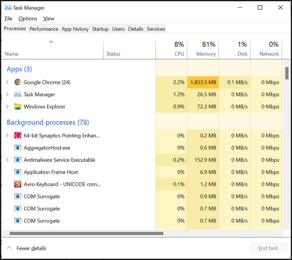Screen dimensions: 292x260
Task: Select the Google Chrome (24) row
Action: (142, 82)
